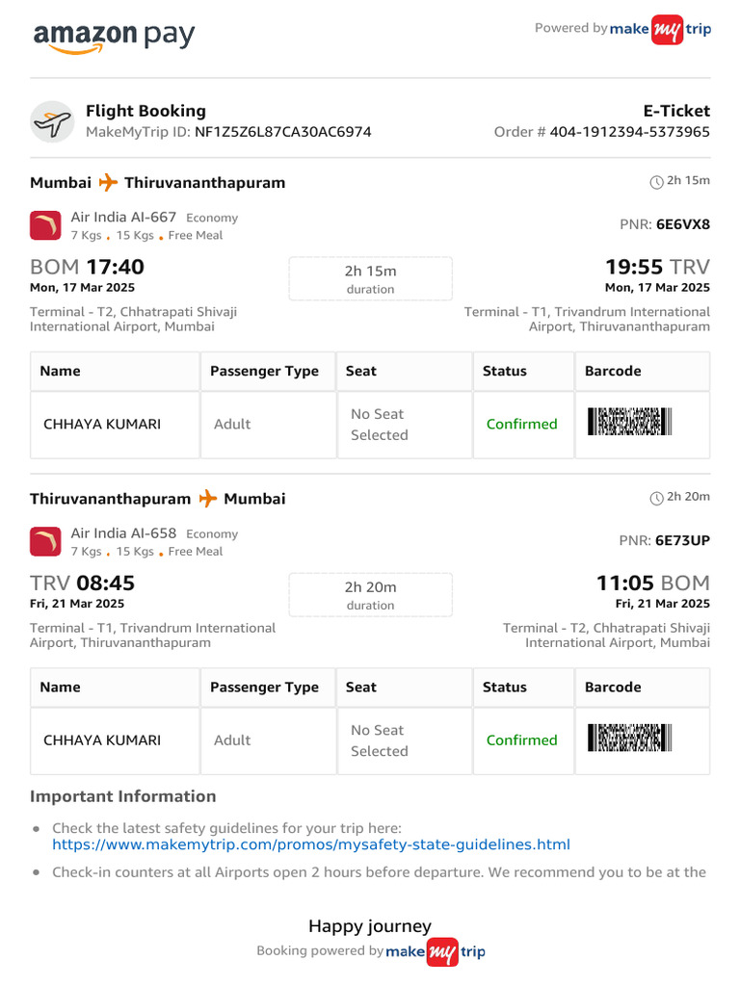
Task: Click the first flight's boarding barcode
Action: pyautogui.click(x=629, y=423)
